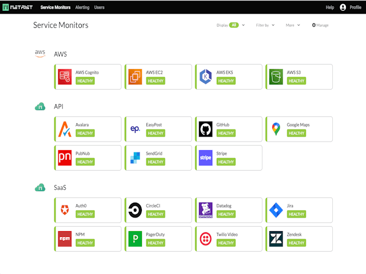Open the More dropdown

click(293, 25)
